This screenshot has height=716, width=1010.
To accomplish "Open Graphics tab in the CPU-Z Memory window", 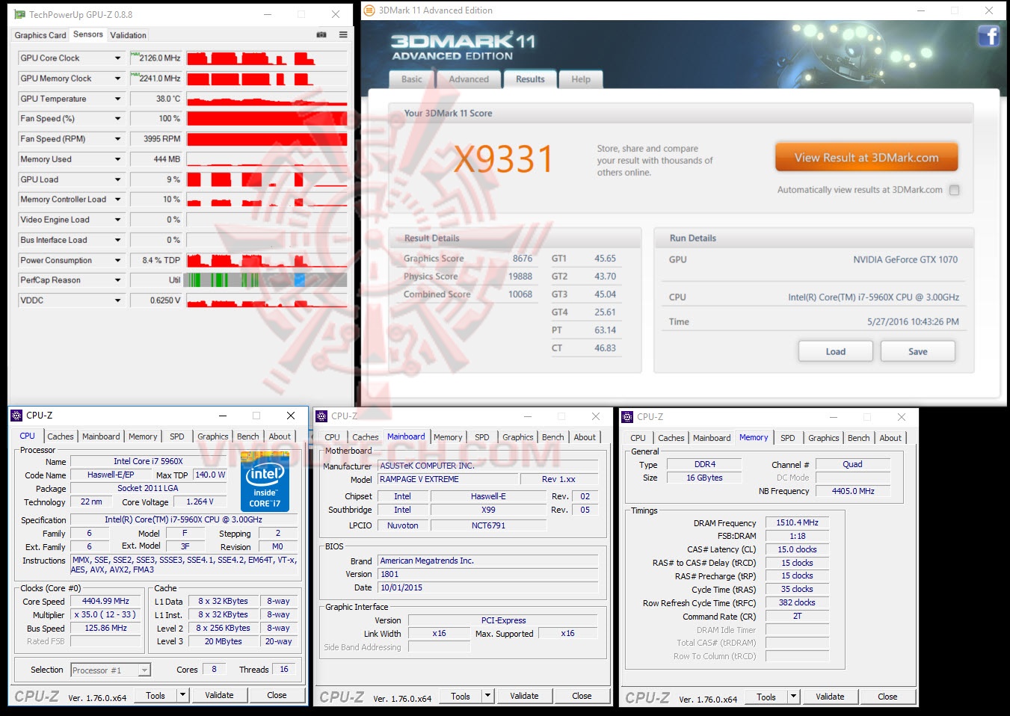I will [824, 438].
